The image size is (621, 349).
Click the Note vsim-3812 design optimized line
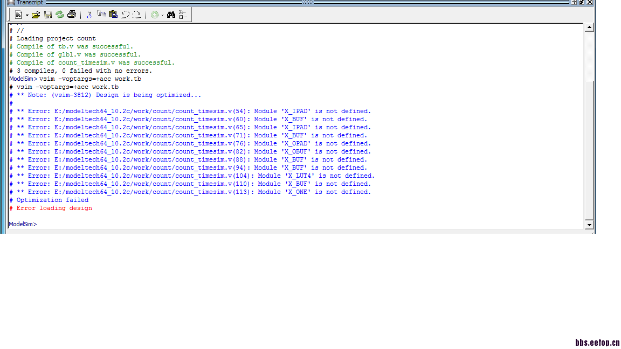click(105, 95)
